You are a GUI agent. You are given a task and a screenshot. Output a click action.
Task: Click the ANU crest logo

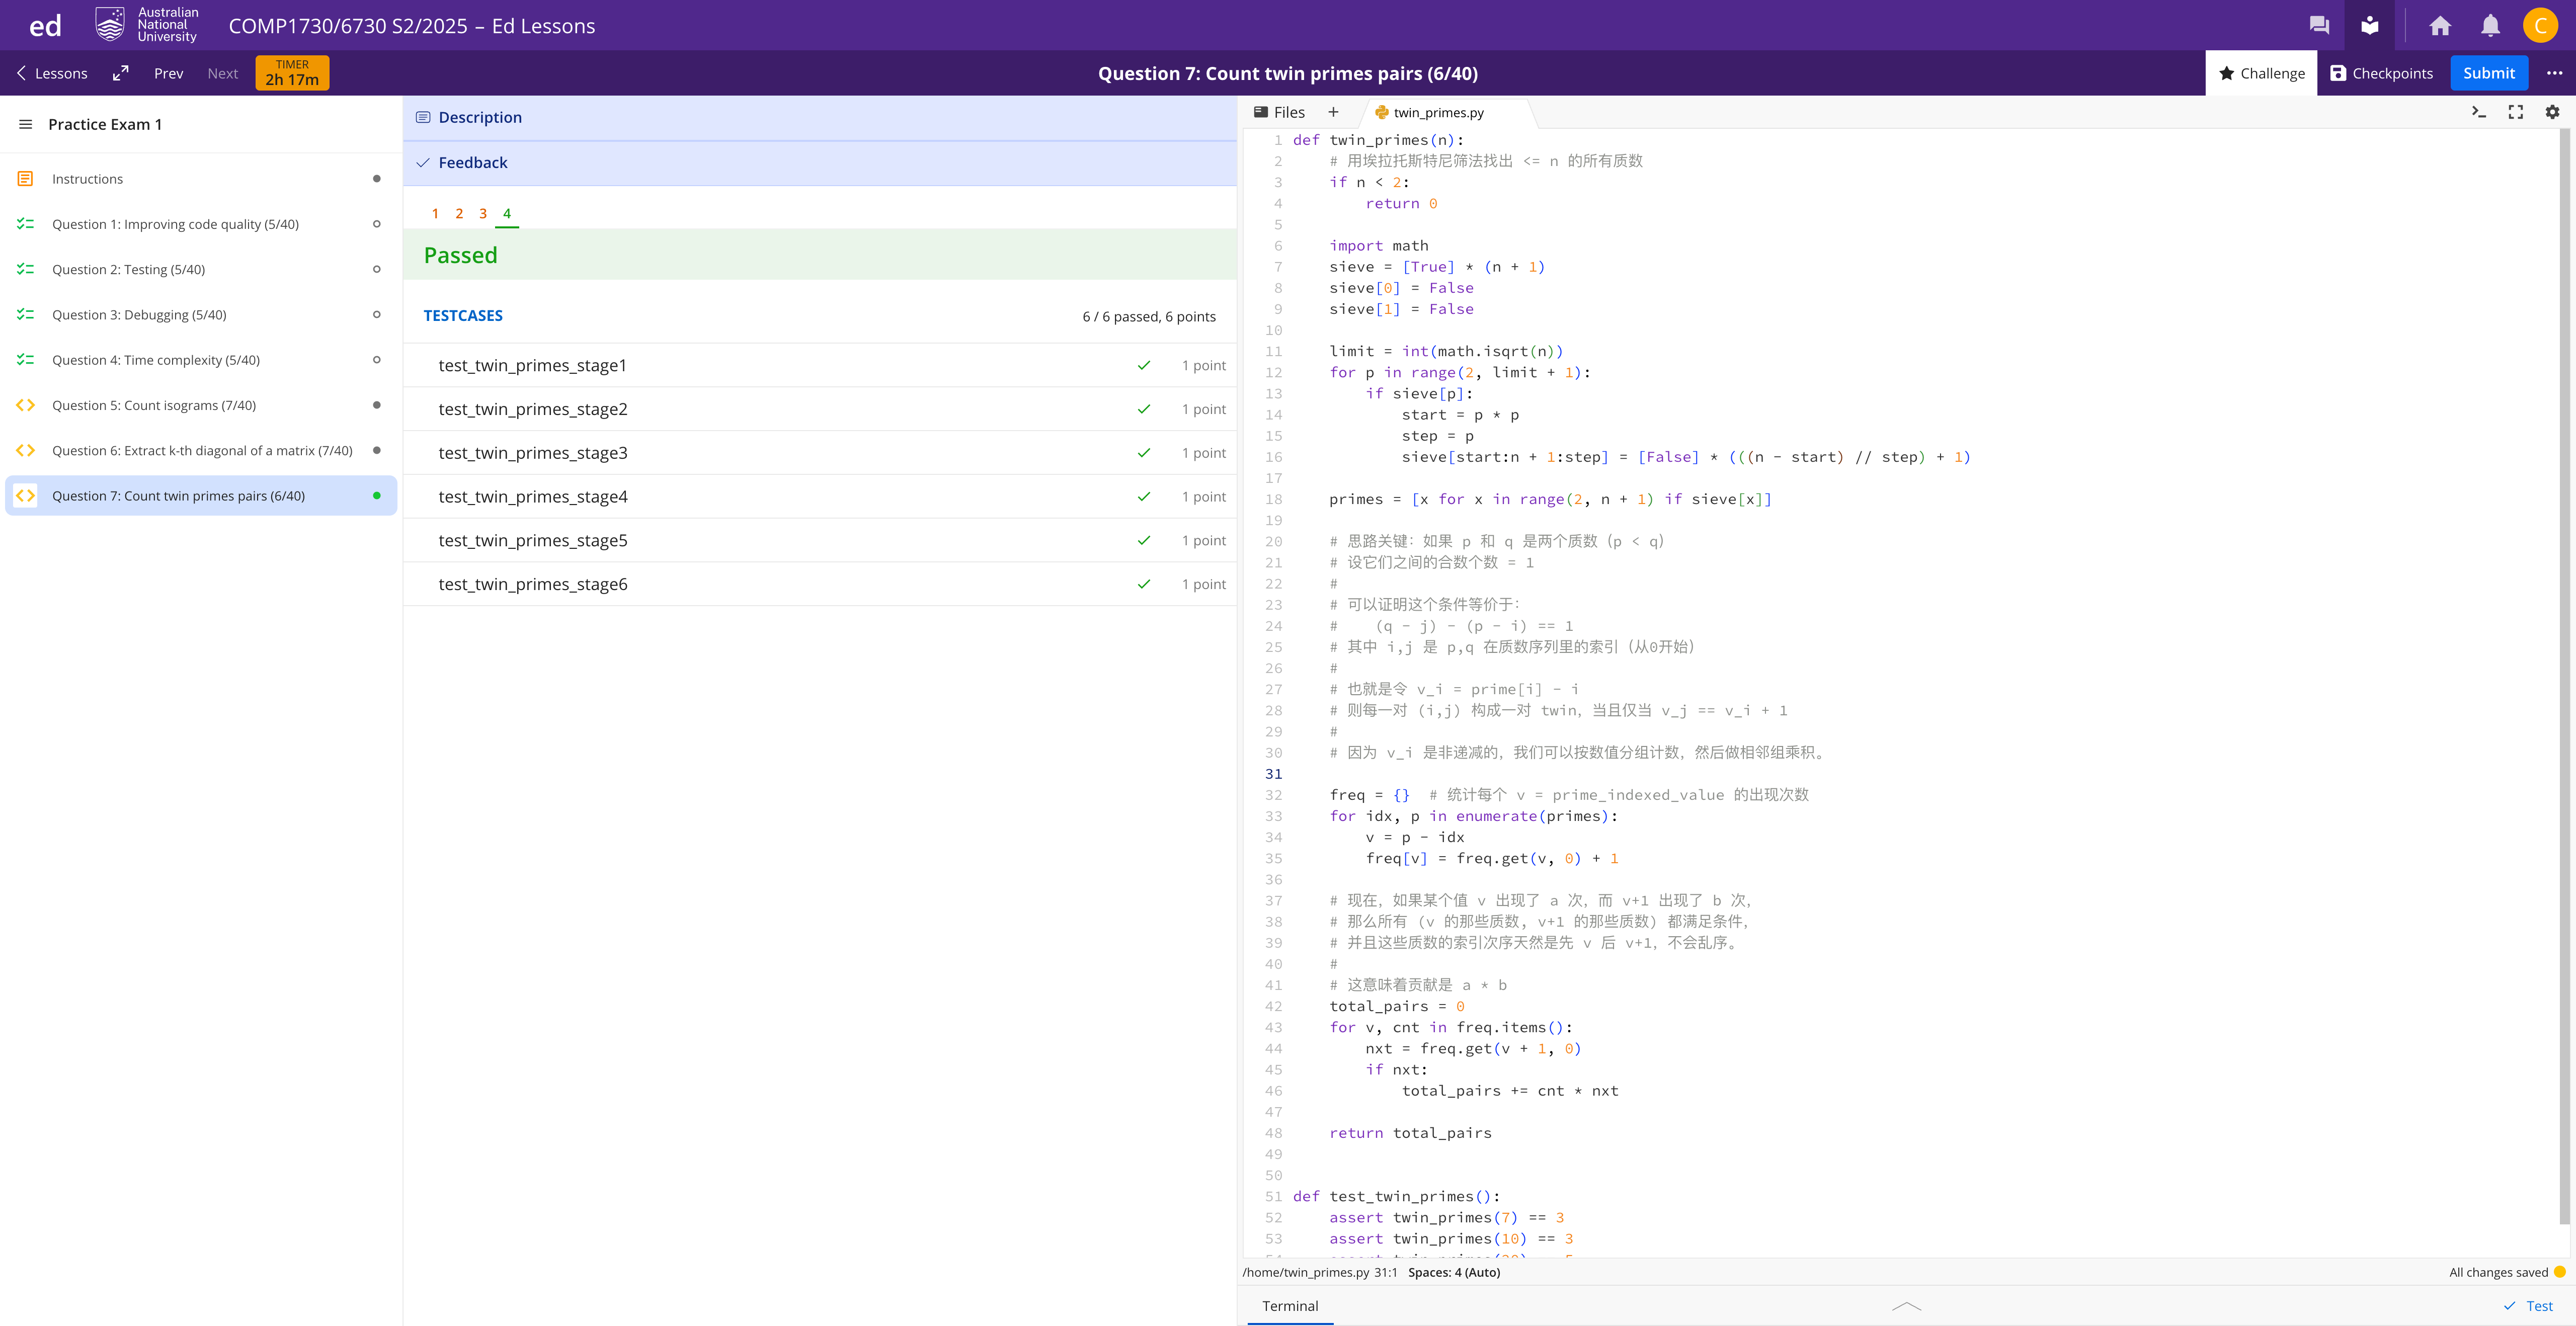(x=110, y=25)
